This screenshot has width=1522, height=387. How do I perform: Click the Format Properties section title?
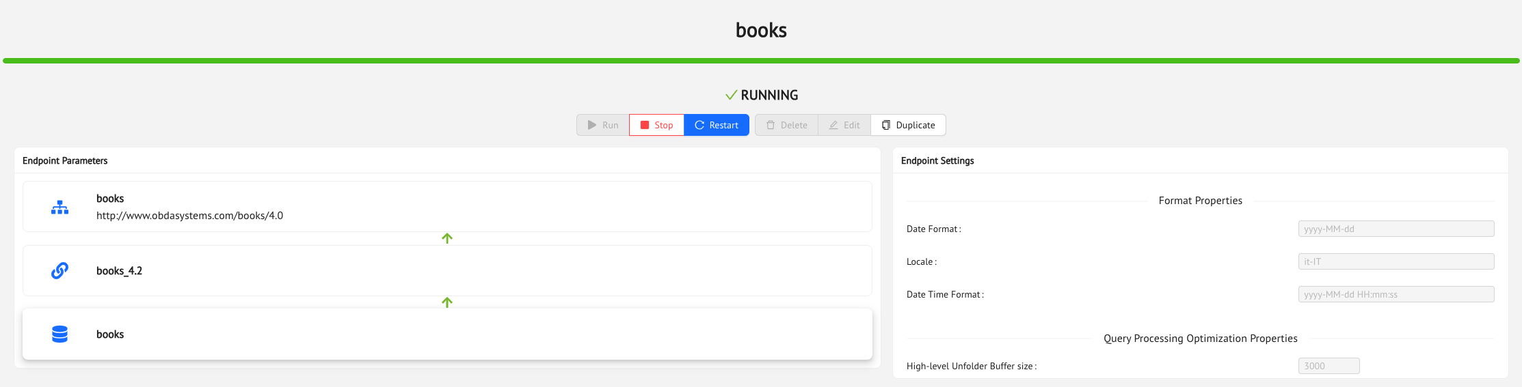tap(1201, 201)
